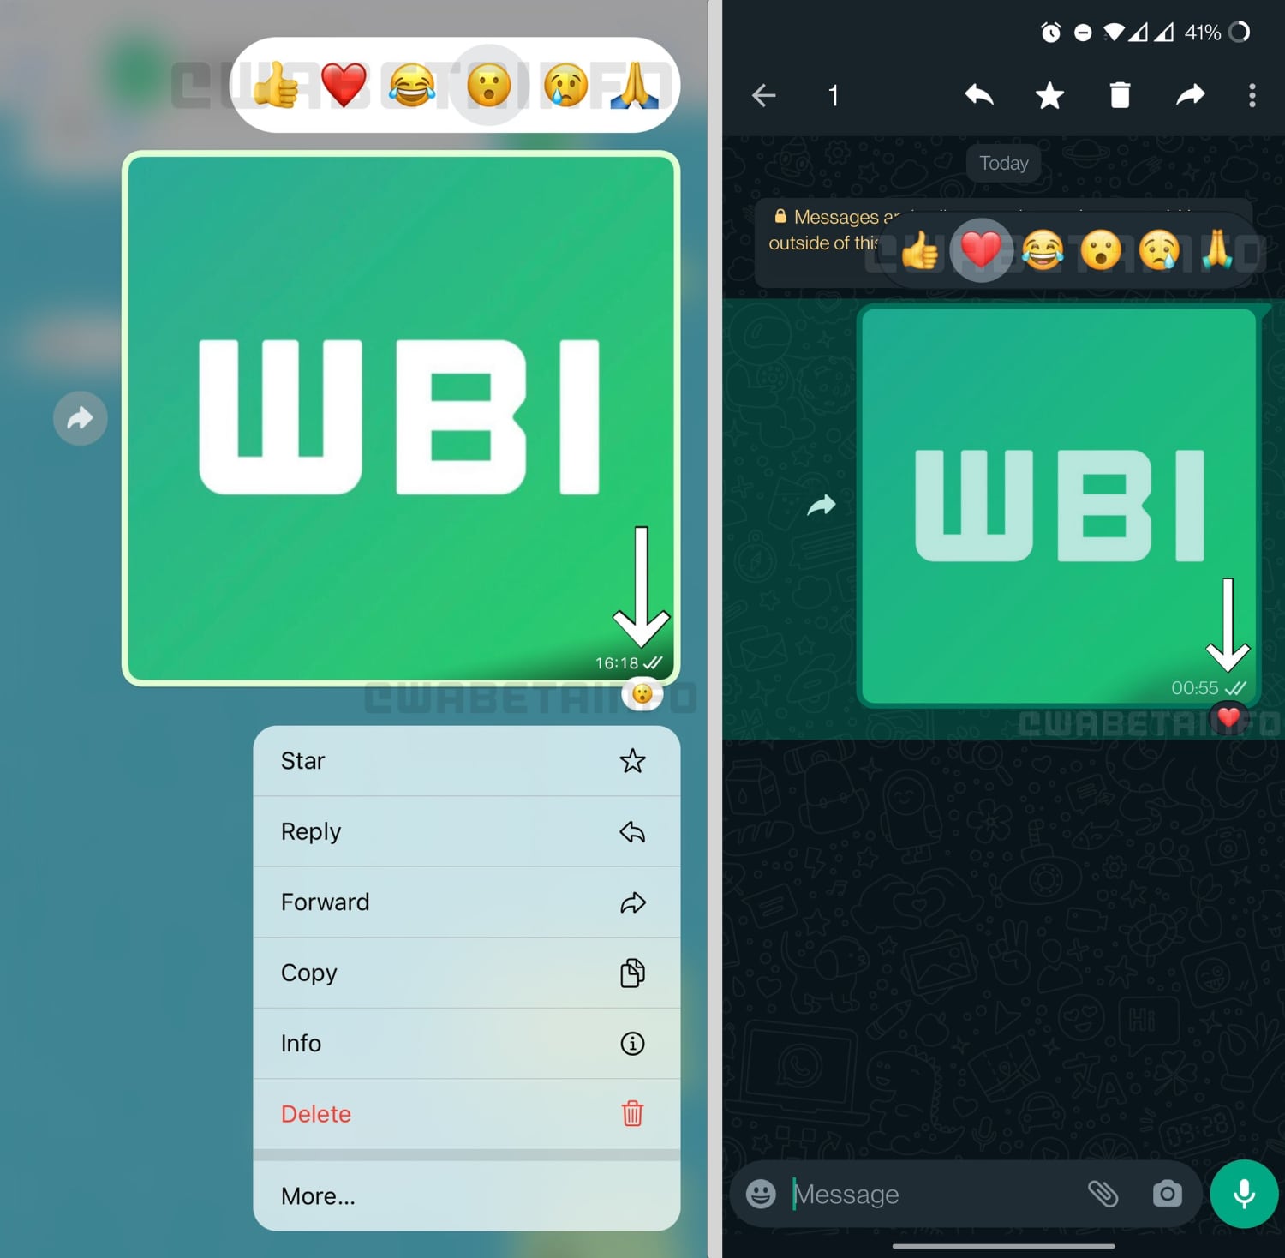Screen dimensions: 1285x1258
Task: Go back using the dark toolbar arrow
Action: [764, 95]
